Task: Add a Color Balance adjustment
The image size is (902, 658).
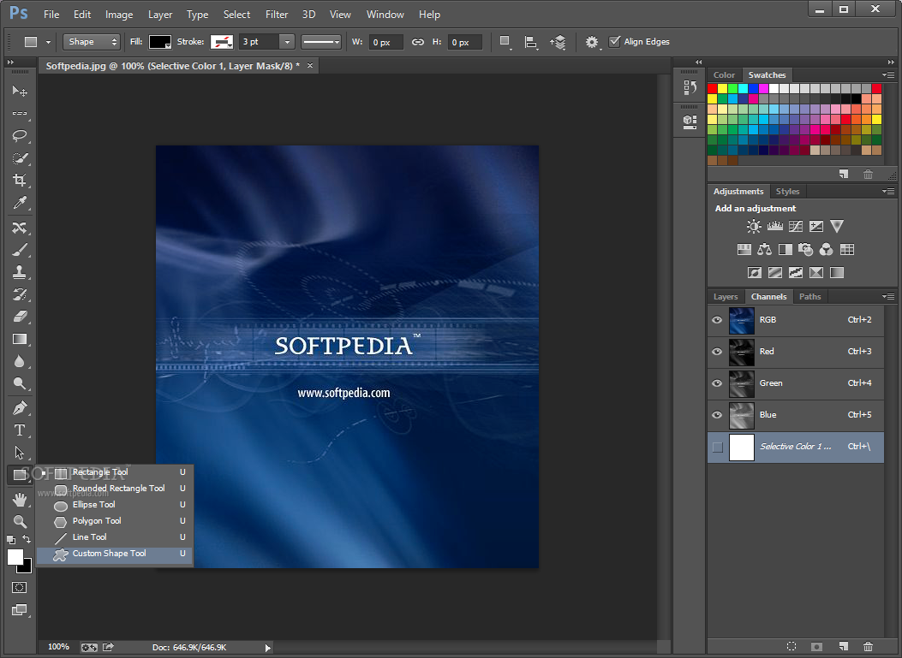Action: tap(764, 249)
